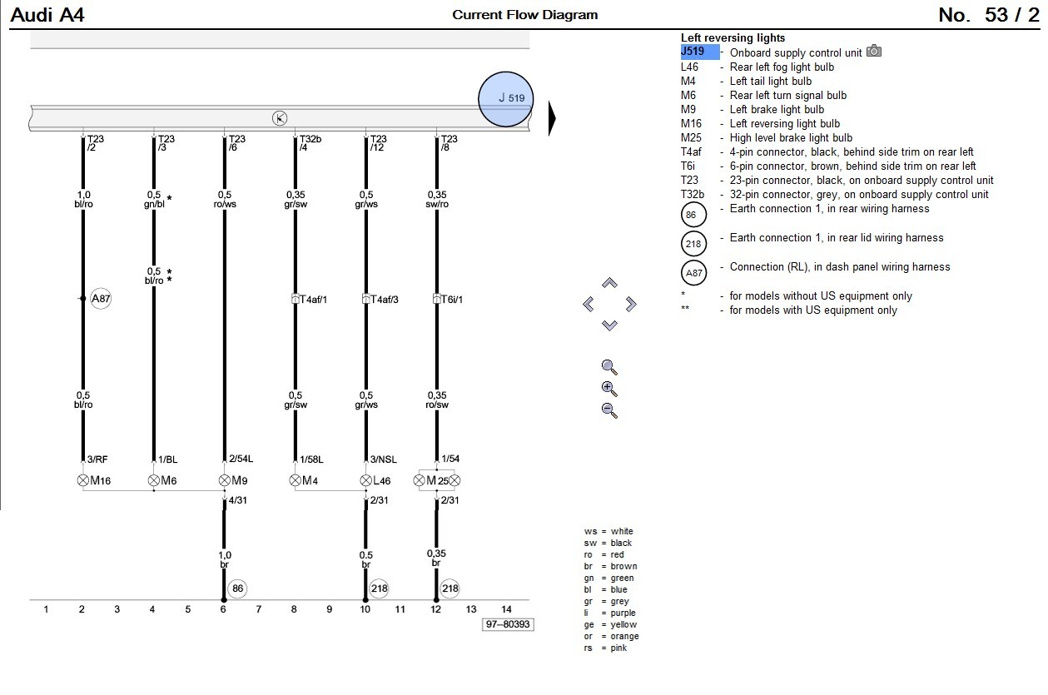This screenshot has width=1048, height=695.
Task: Click the pan left arrow
Action: tap(589, 305)
